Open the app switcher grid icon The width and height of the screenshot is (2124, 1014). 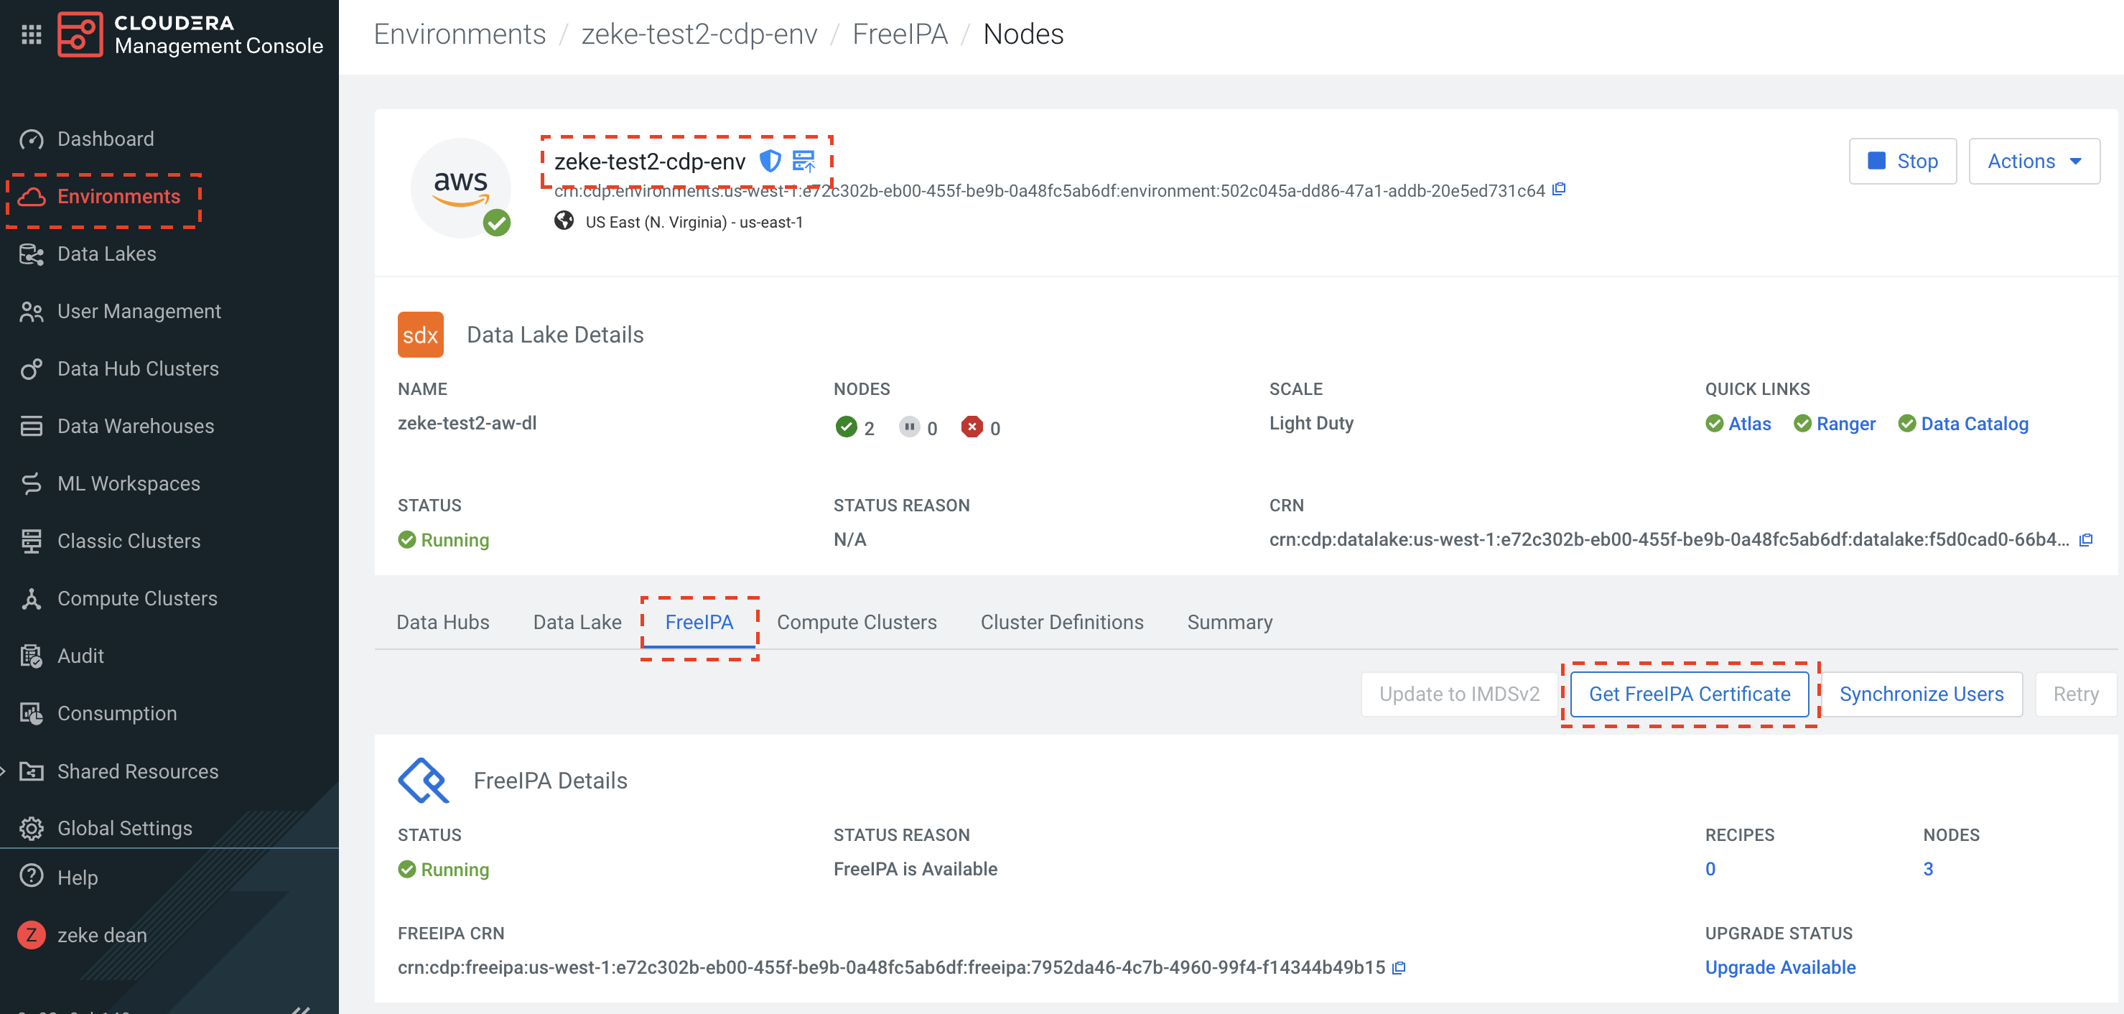coord(32,34)
